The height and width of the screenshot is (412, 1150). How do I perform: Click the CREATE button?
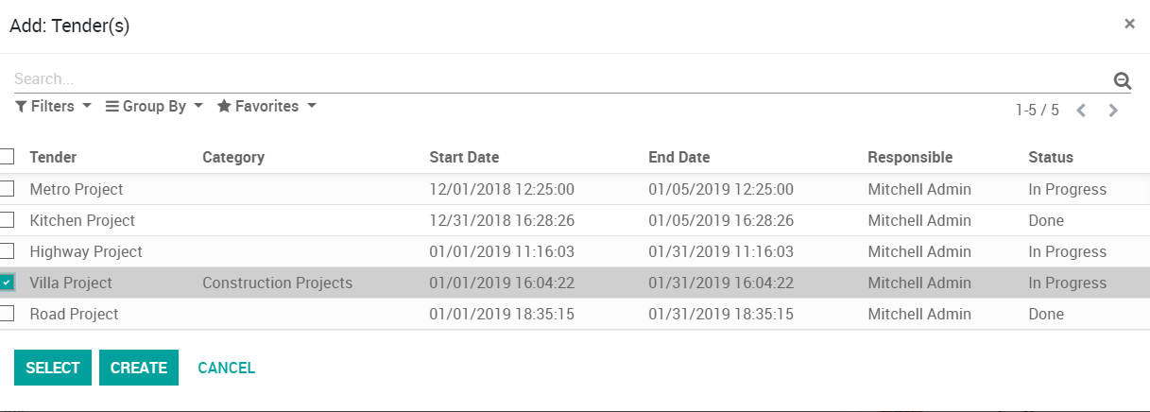click(x=139, y=368)
